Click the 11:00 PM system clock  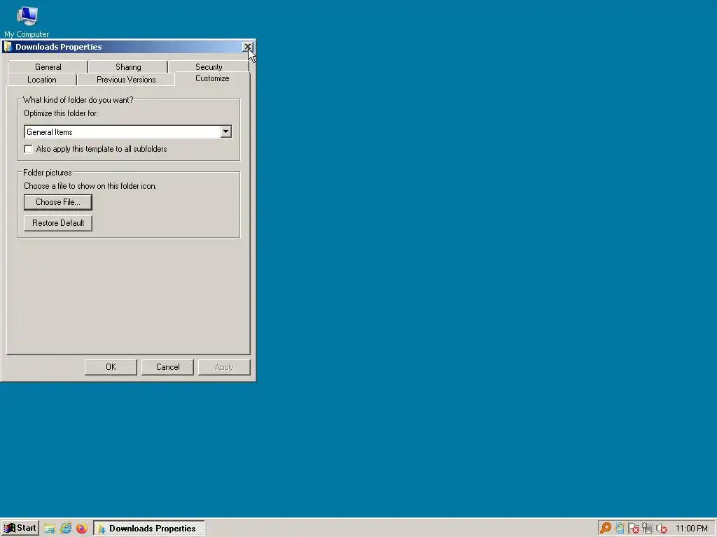tap(691, 529)
